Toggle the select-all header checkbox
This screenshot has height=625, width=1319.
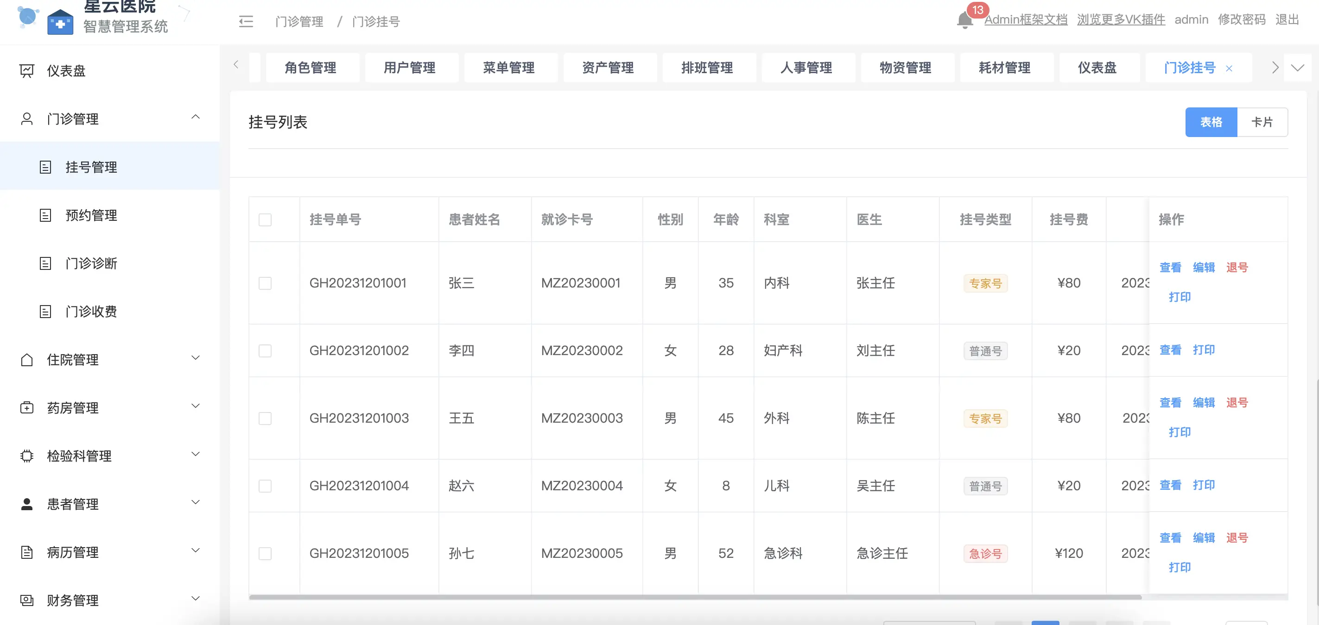[265, 220]
